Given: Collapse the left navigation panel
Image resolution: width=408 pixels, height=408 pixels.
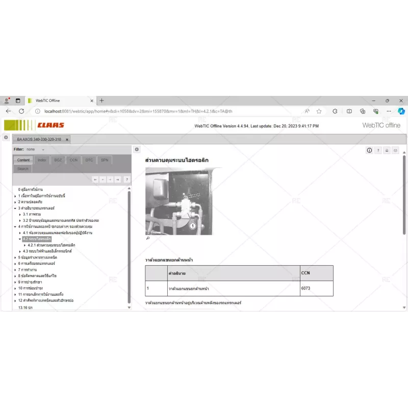Looking at the screenshot, I should (x=137, y=149).
